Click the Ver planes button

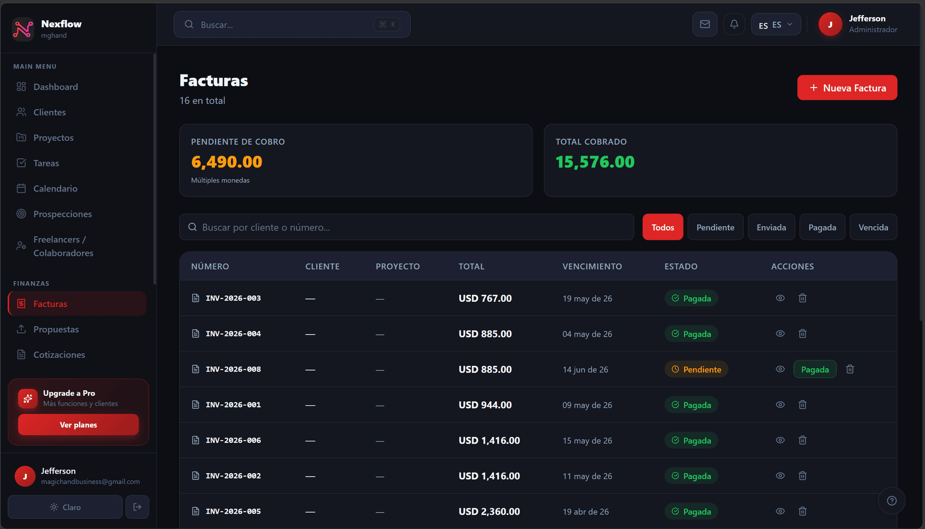coord(79,425)
